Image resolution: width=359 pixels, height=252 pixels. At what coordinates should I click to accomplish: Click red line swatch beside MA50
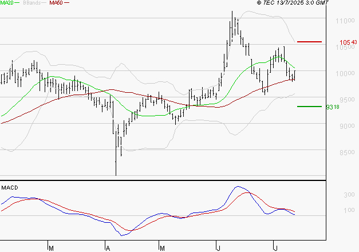pos(67,3)
